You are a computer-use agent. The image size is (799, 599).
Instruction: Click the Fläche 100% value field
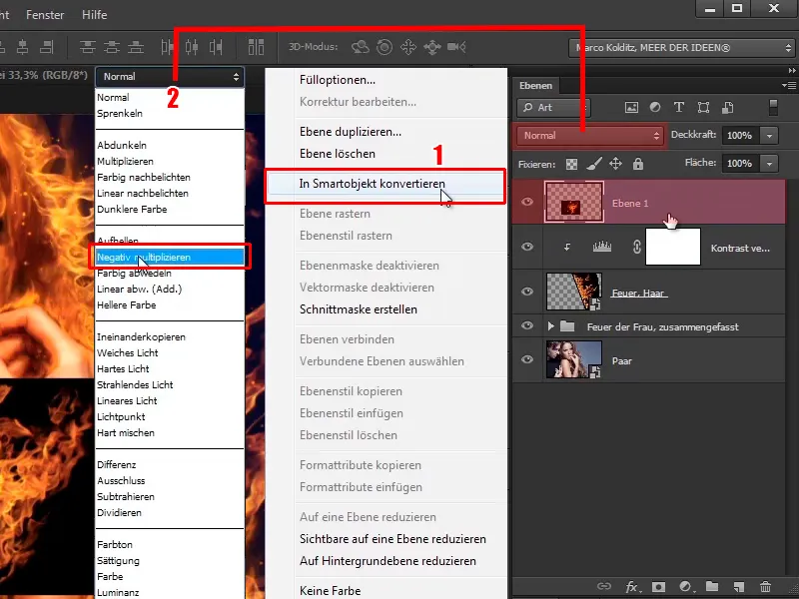pos(739,164)
